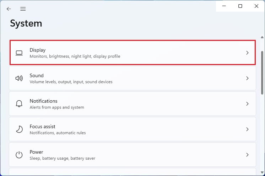Expand Notifications settings chevron
Screen dimensions: 265x176
247,104
